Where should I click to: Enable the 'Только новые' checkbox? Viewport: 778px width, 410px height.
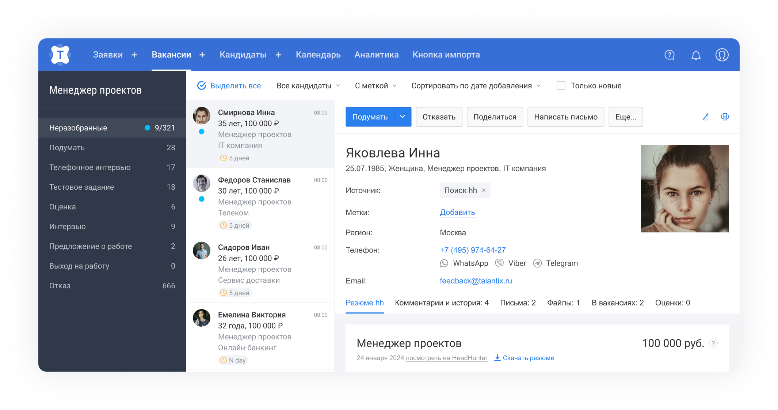(561, 85)
